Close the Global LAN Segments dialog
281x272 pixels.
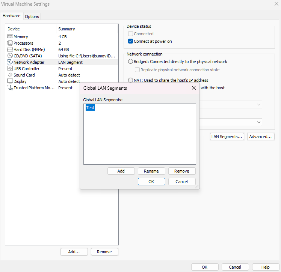tap(194, 88)
